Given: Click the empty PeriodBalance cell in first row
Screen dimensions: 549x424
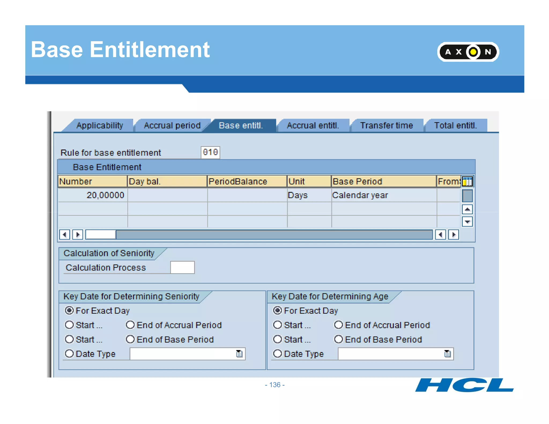Looking at the screenshot, I should tap(247, 195).
